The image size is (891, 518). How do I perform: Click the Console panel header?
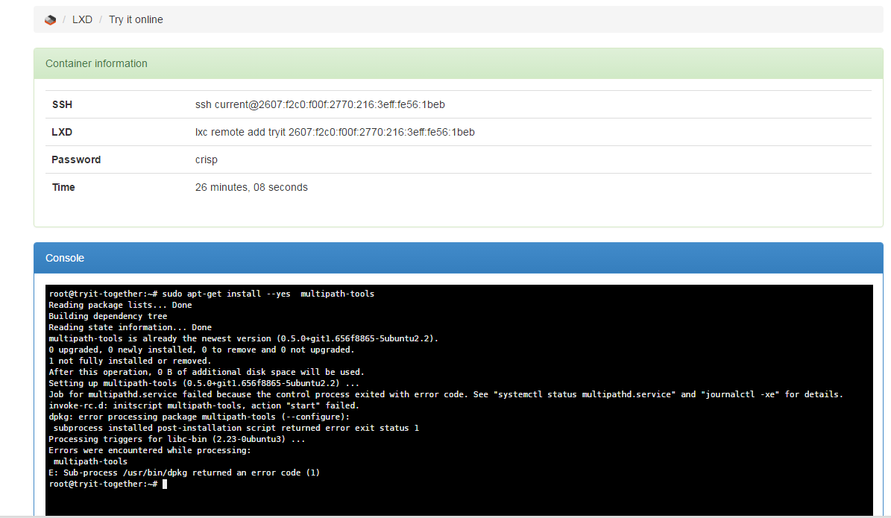pos(458,258)
